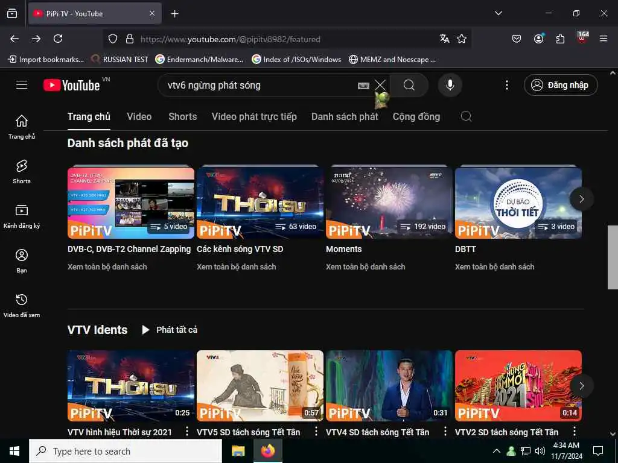Go back in Firefox

coord(14,39)
